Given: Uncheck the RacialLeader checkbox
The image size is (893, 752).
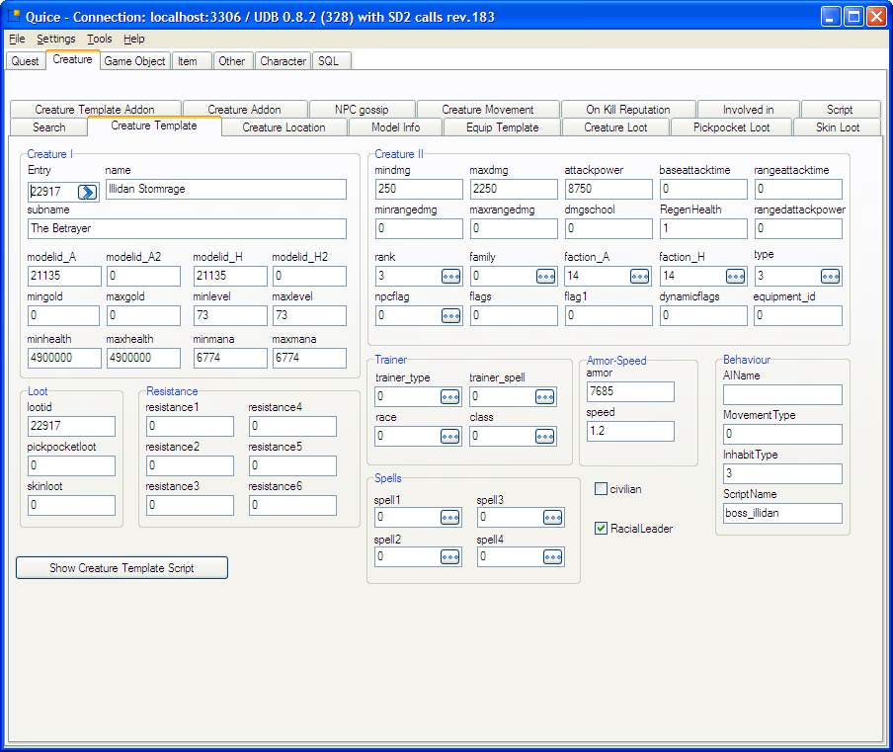Looking at the screenshot, I should (602, 529).
